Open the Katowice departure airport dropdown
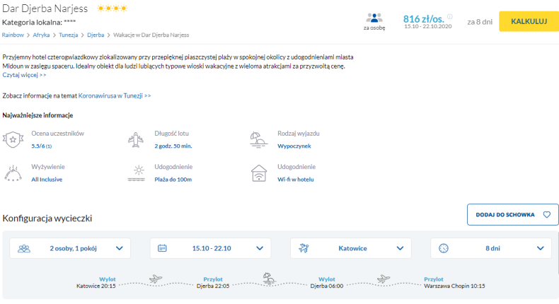This screenshot has width=559, height=304. 351,248
